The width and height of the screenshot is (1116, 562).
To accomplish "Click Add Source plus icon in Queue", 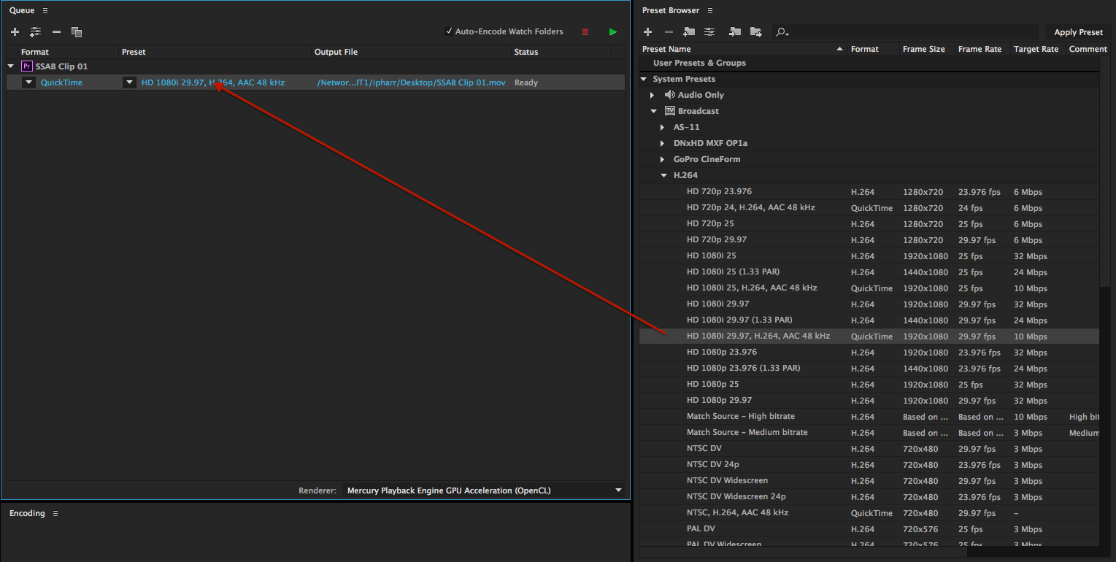I will (x=15, y=32).
